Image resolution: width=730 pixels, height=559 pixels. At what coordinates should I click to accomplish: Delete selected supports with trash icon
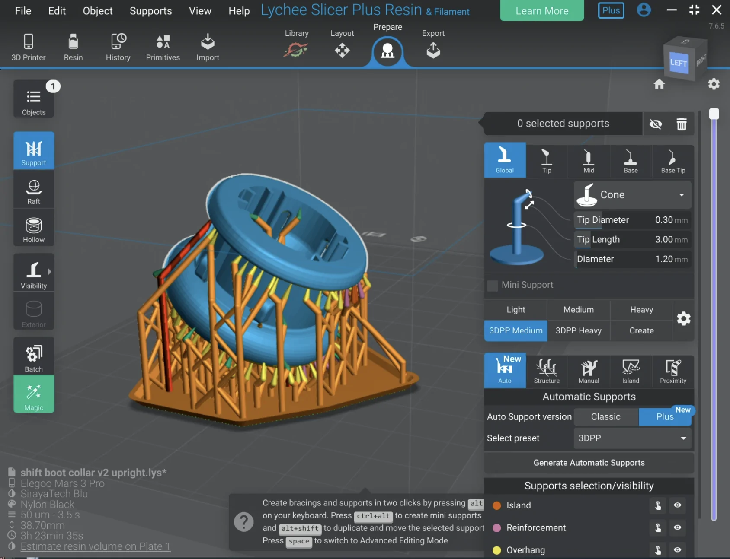pyautogui.click(x=682, y=124)
